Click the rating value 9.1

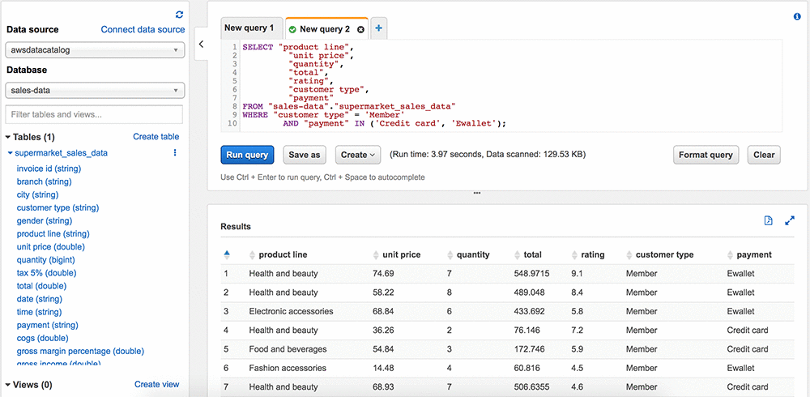577,273
